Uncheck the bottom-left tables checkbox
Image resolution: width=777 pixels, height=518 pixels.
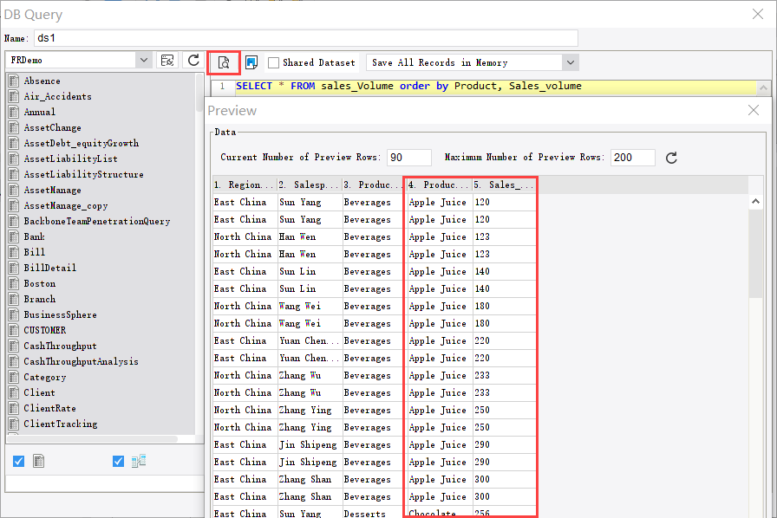coord(18,461)
